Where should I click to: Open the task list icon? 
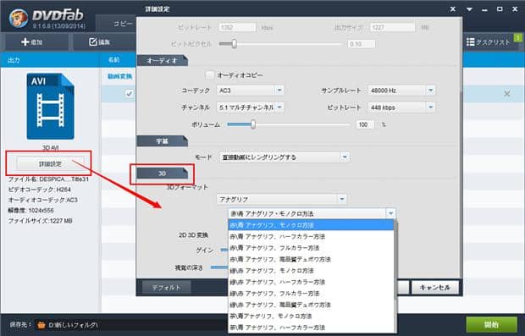(471, 41)
